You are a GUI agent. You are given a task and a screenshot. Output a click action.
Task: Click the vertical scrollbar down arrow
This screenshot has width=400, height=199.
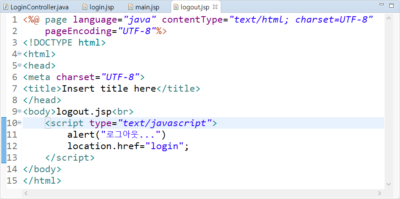coord(389,184)
